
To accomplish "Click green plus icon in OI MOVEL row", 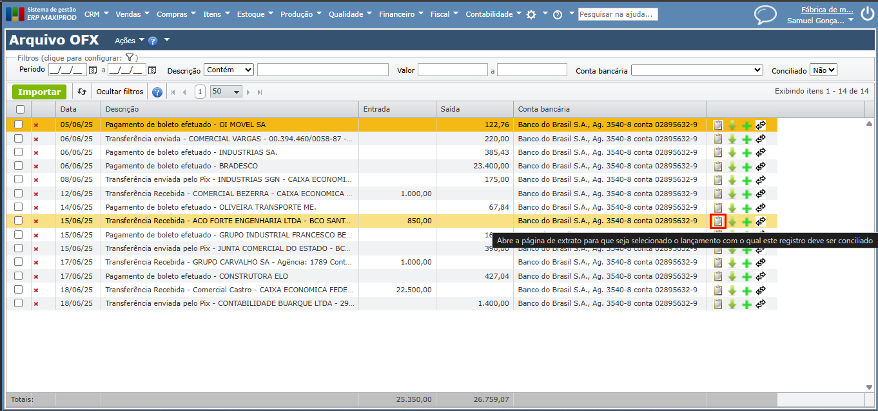I will tap(746, 125).
